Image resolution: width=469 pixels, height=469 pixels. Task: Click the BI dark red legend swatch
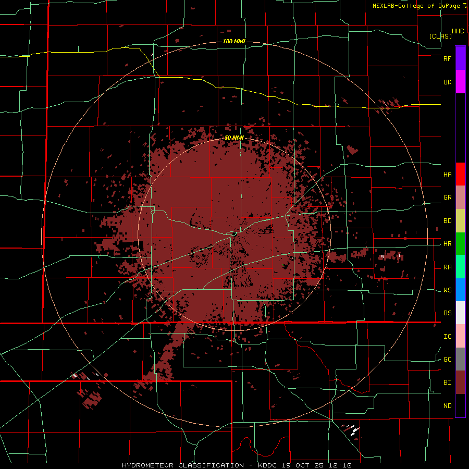[460, 382]
